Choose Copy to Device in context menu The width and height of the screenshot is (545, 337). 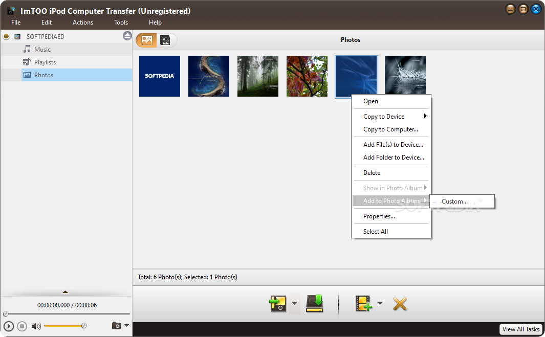[391, 117]
